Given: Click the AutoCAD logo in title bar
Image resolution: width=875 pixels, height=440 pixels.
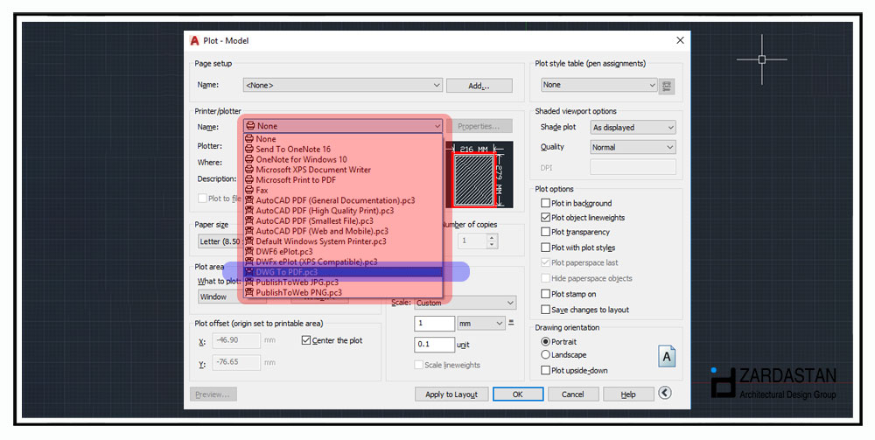Looking at the screenshot, I should point(194,40).
